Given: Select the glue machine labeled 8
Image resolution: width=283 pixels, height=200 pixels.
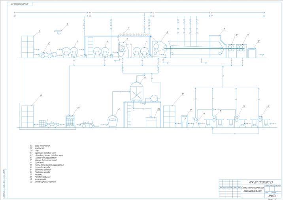Looking at the screenshot, I should tap(160, 49).
